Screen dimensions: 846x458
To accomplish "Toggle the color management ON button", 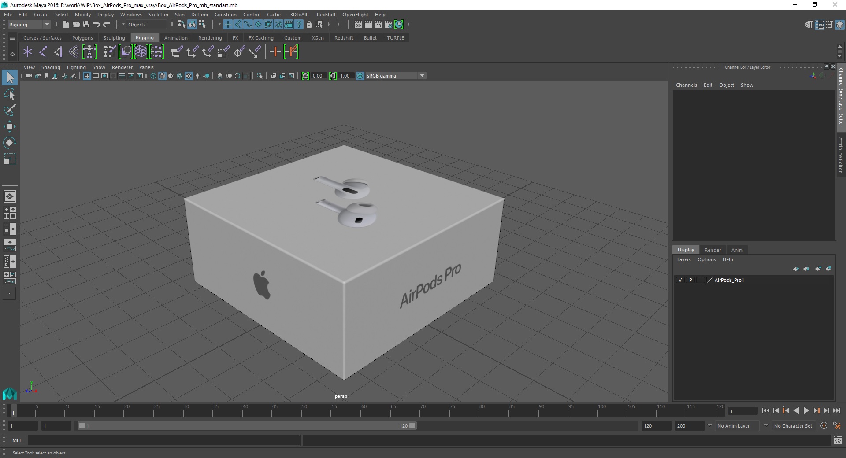I will coord(360,76).
